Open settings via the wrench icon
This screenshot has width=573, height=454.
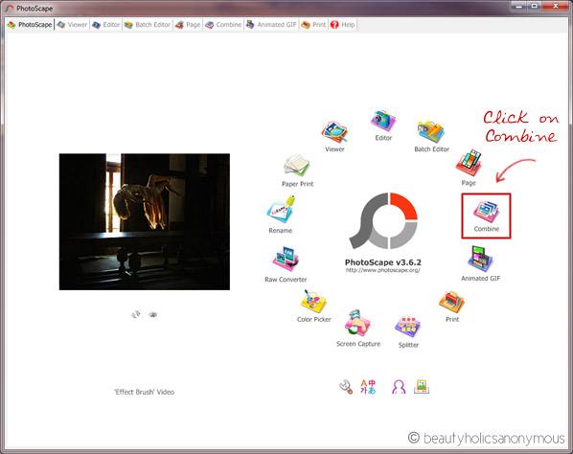[x=346, y=387]
